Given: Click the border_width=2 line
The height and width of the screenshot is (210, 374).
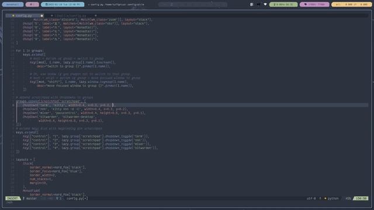Looking at the screenshot, I should point(43,175).
